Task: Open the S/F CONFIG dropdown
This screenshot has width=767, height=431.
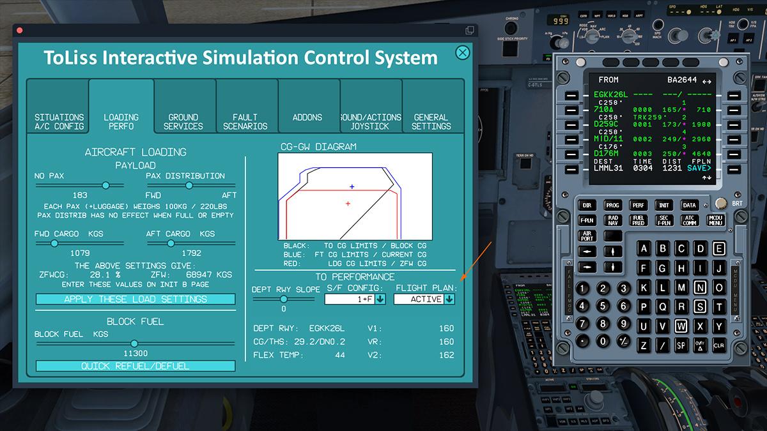Action: pyautogui.click(x=380, y=299)
